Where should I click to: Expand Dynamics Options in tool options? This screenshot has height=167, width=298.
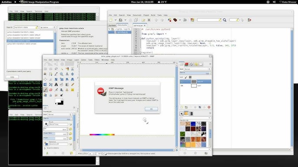(52, 148)
